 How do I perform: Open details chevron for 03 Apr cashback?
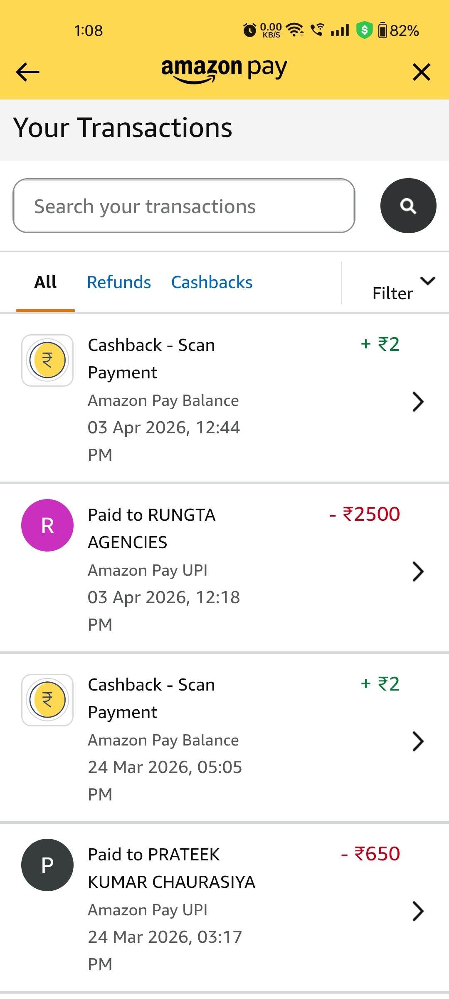pos(418,402)
